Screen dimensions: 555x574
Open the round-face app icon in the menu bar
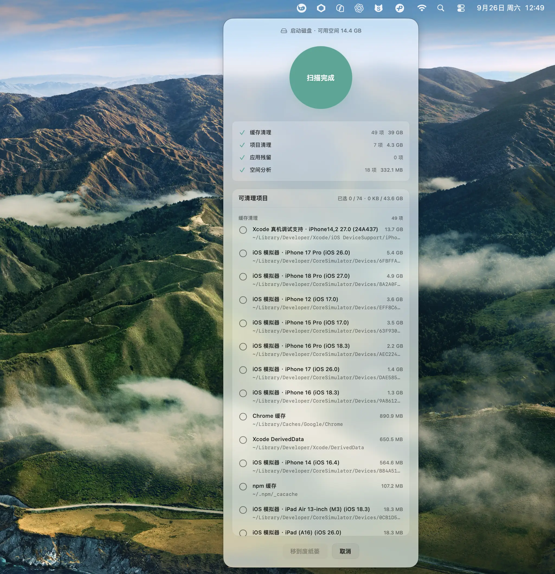pyautogui.click(x=301, y=8)
